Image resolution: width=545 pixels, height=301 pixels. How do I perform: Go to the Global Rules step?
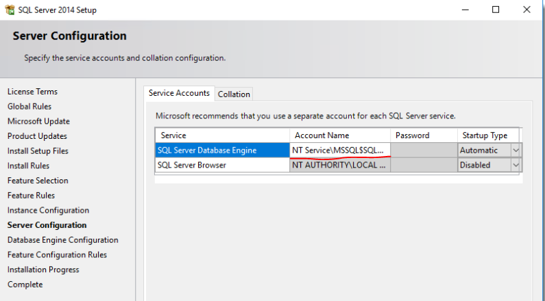point(29,107)
